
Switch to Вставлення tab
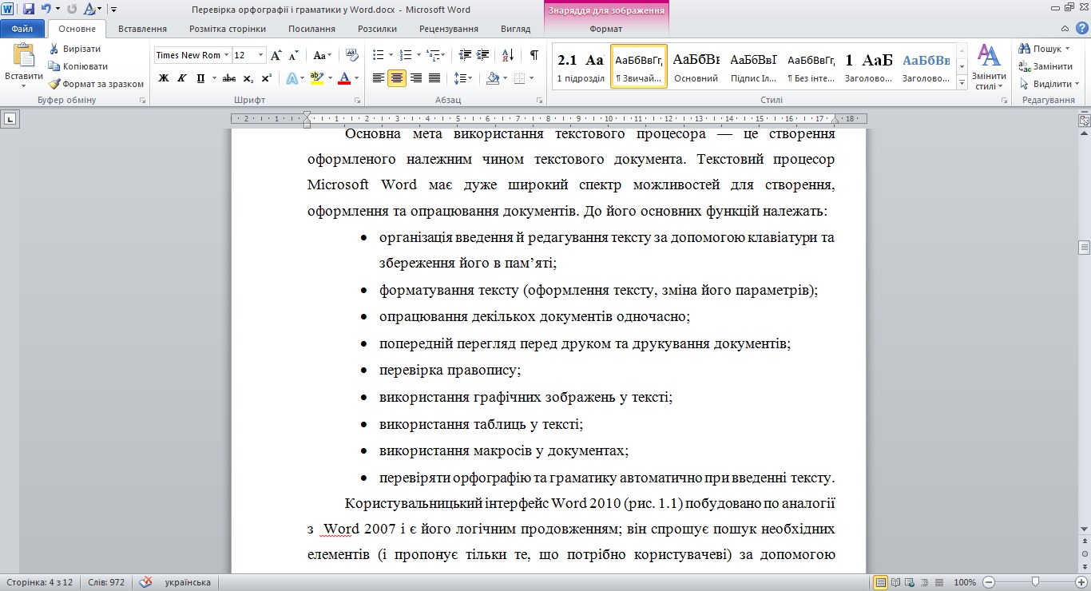[142, 29]
